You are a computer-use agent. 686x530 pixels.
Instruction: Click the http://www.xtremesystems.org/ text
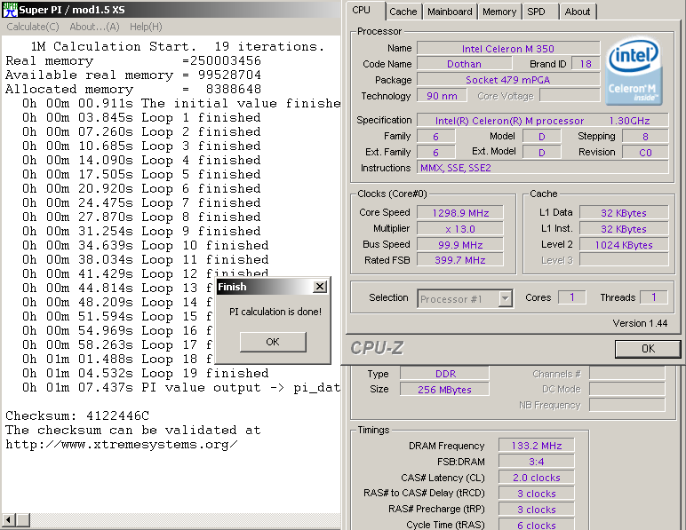click(x=122, y=445)
